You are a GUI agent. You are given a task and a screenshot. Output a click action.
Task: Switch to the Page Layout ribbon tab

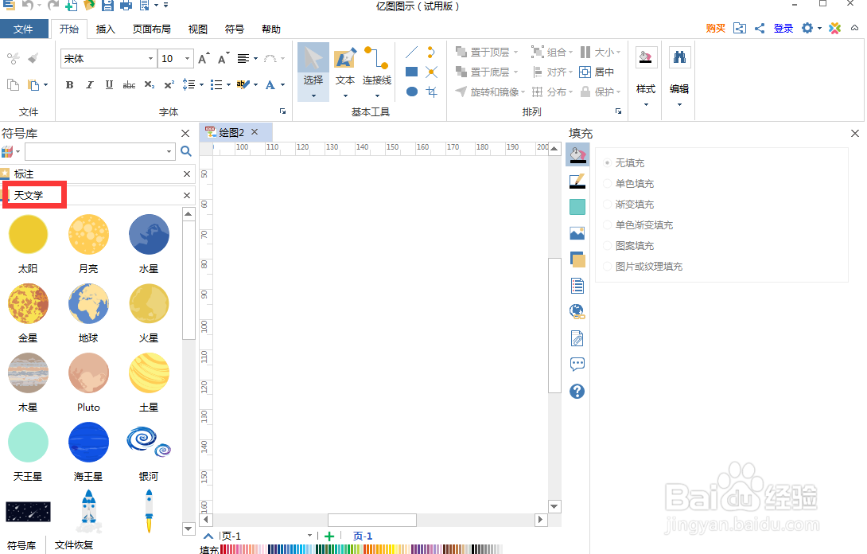tap(151, 29)
